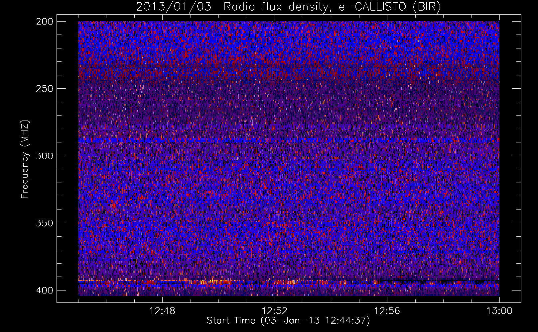The height and width of the screenshot is (332, 538).
Task: Click the 250 frequency axis label
Action: click(44, 89)
